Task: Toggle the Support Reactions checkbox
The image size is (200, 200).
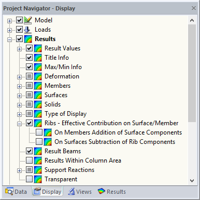Action: (29, 170)
